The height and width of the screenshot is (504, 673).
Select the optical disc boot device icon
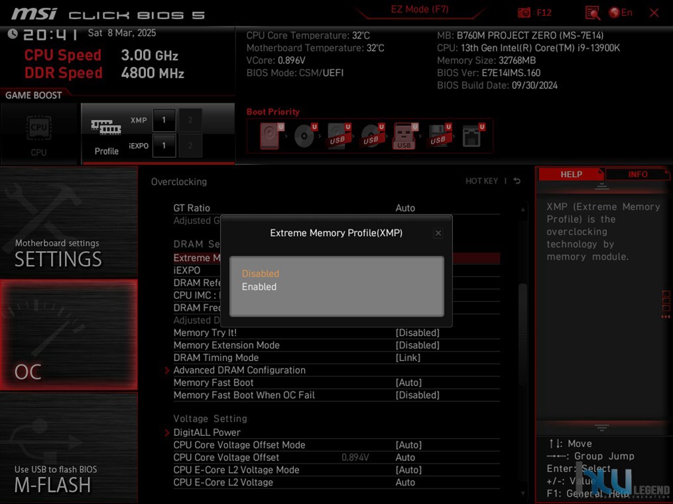click(x=306, y=136)
